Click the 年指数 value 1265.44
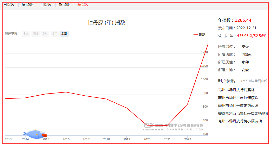This screenshot has height=146, width=270. [x=243, y=20]
